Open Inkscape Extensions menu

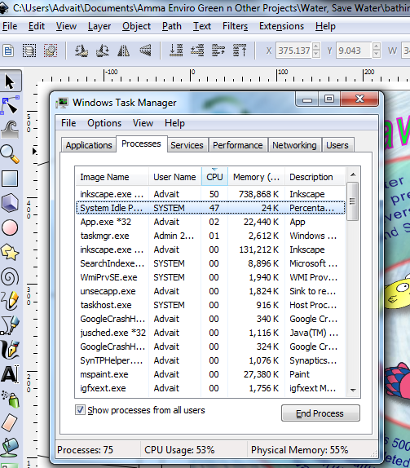pos(281,26)
